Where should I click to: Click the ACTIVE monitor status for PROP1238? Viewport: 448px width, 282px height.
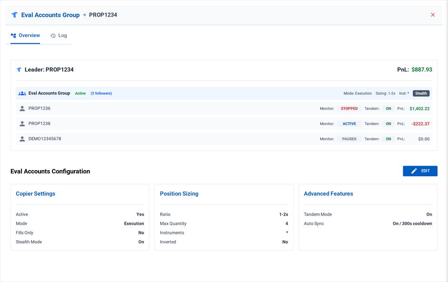349,123
